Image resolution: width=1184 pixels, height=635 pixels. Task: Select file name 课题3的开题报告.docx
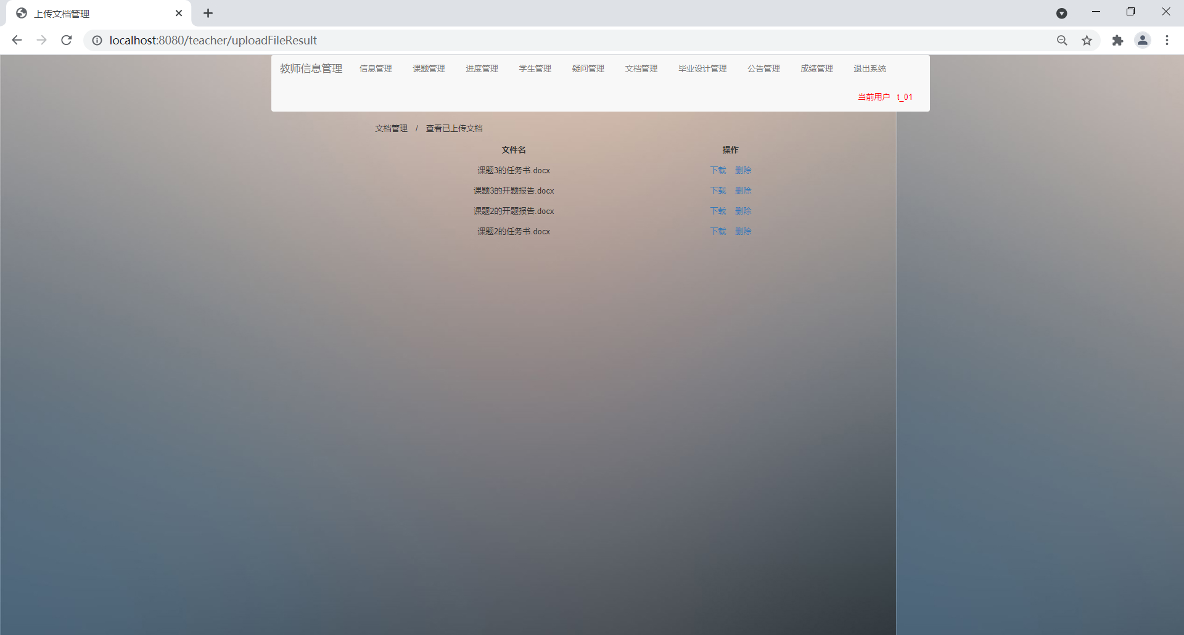[513, 190]
